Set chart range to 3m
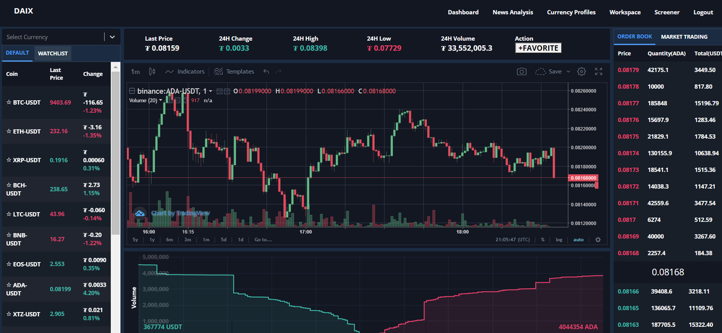The width and height of the screenshot is (722, 333). [188, 239]
